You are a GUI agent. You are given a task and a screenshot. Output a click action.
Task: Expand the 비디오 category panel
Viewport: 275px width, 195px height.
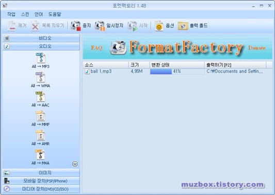click(41, 38)
